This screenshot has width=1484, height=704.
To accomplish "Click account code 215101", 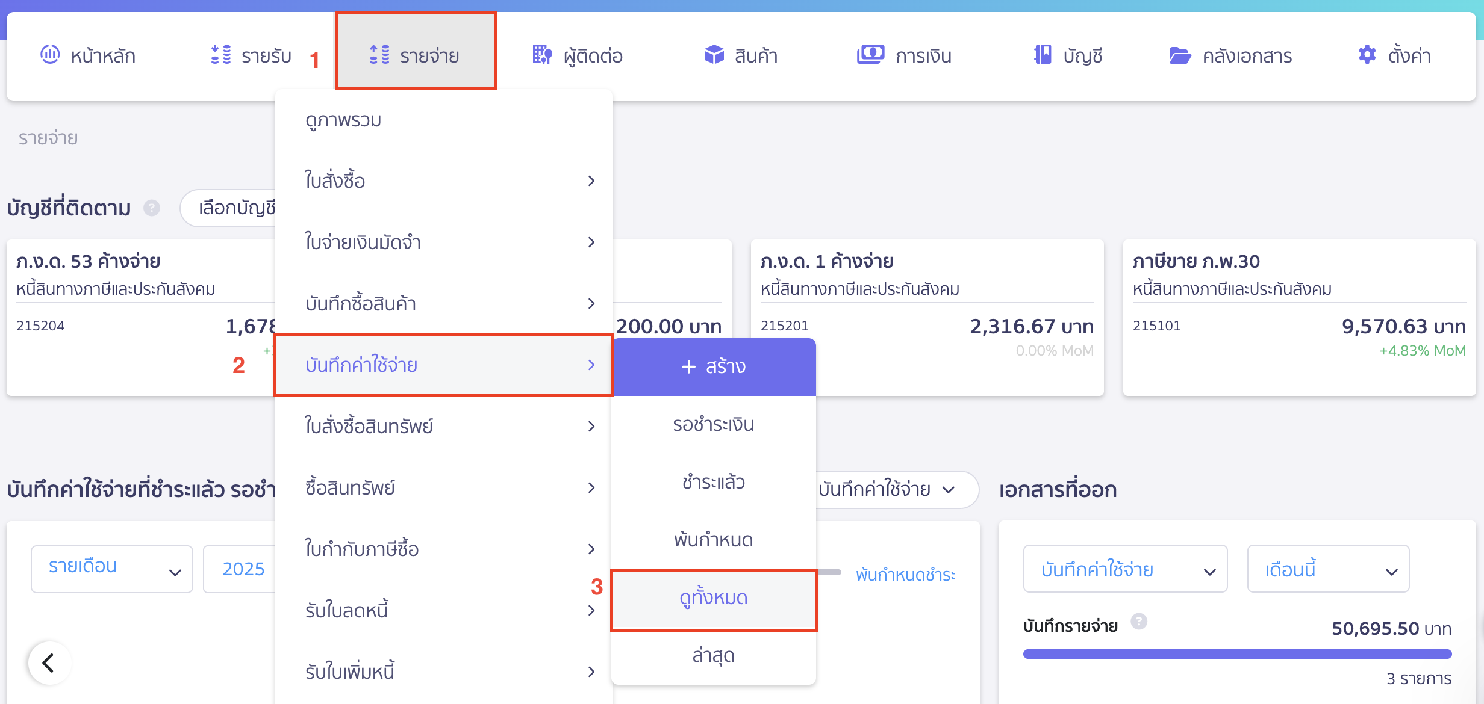I will click(1156, 326).
